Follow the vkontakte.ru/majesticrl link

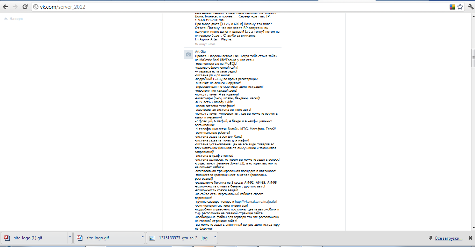[x=256, y=201]
